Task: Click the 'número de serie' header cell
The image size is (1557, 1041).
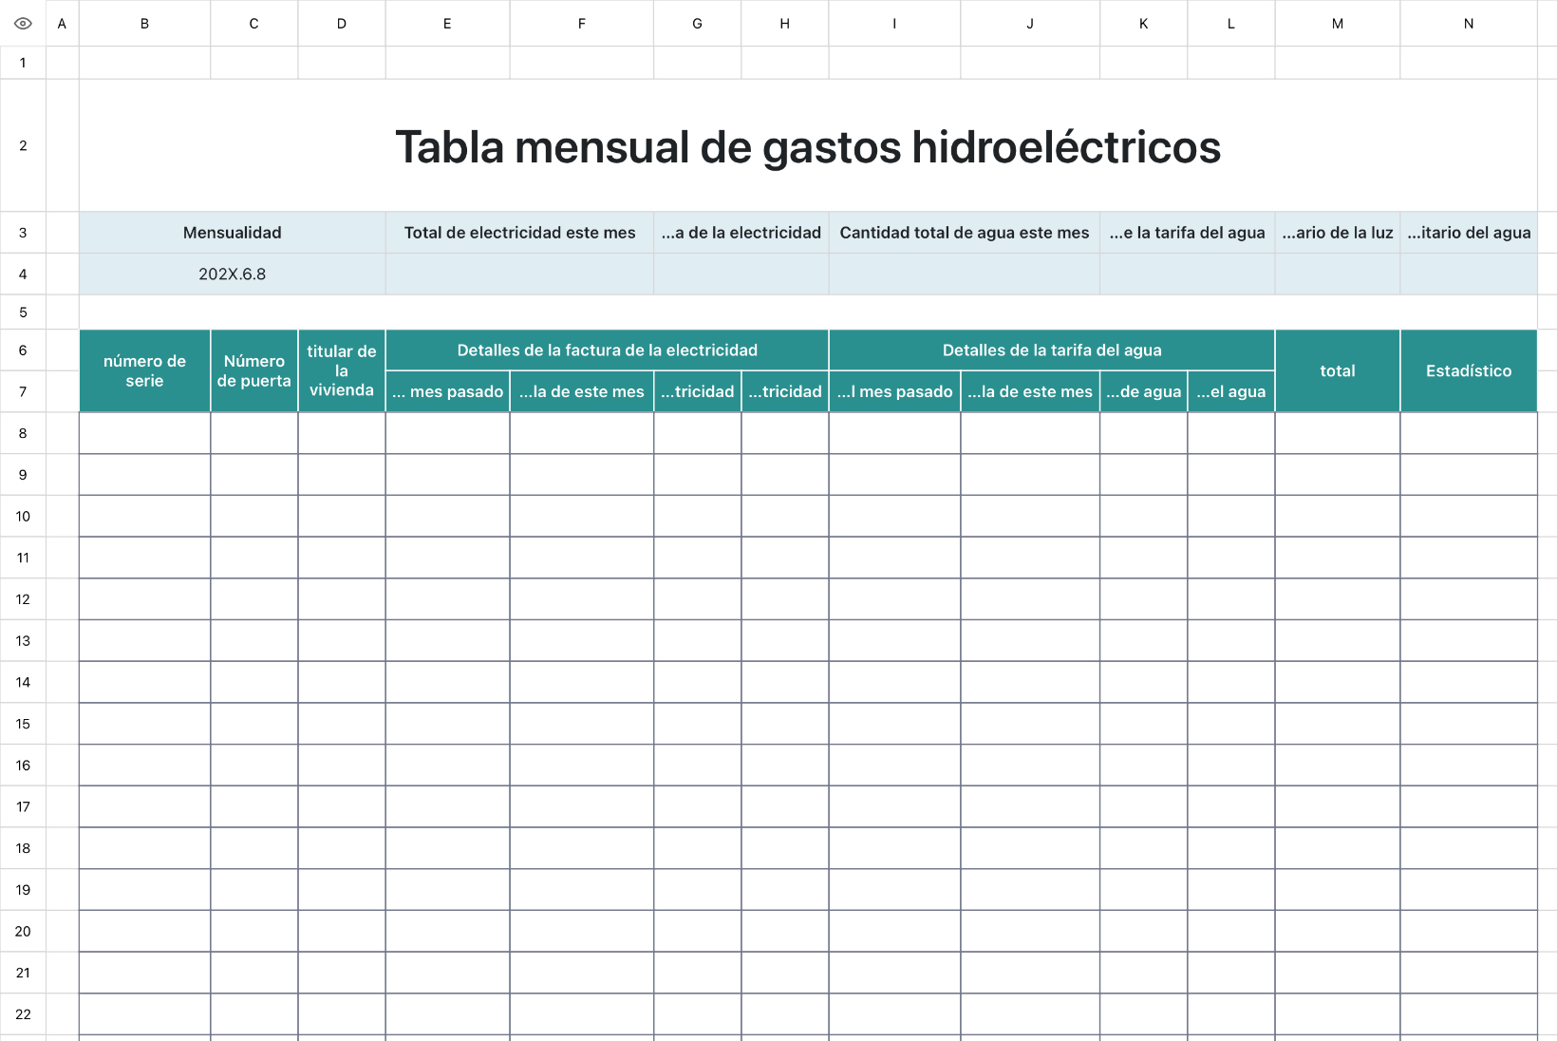Action: pos(144,370)
